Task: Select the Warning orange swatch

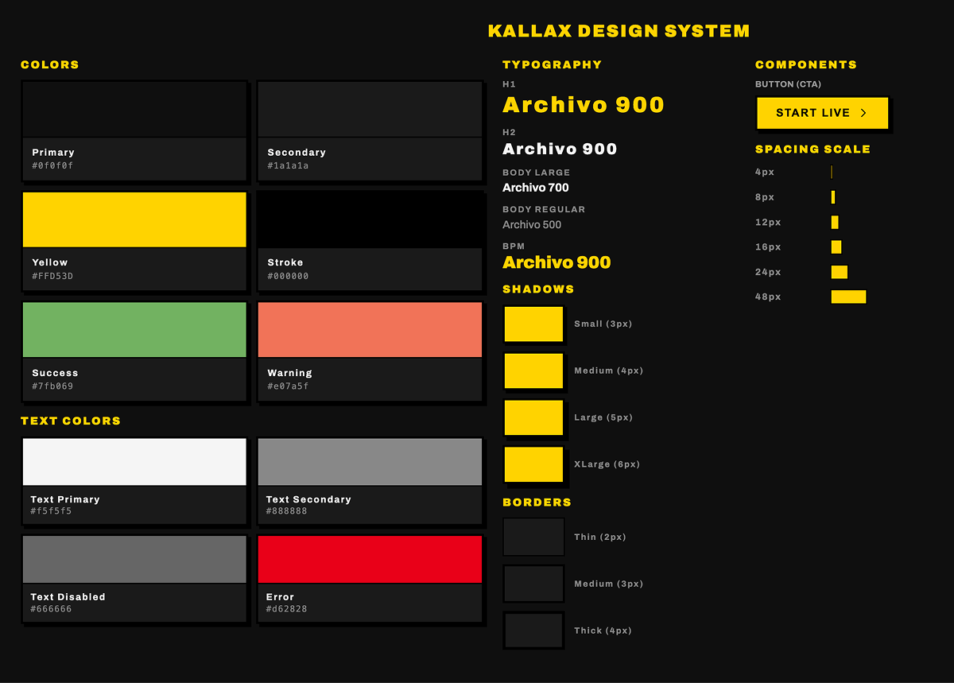Action: coord(369,328)
